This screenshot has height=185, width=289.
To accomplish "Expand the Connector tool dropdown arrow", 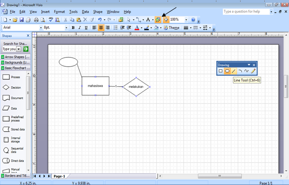I will click(x=143, y=20).
